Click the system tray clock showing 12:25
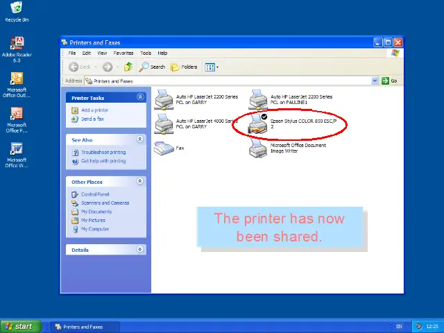444x333 pixels. (x=432, y=327)
